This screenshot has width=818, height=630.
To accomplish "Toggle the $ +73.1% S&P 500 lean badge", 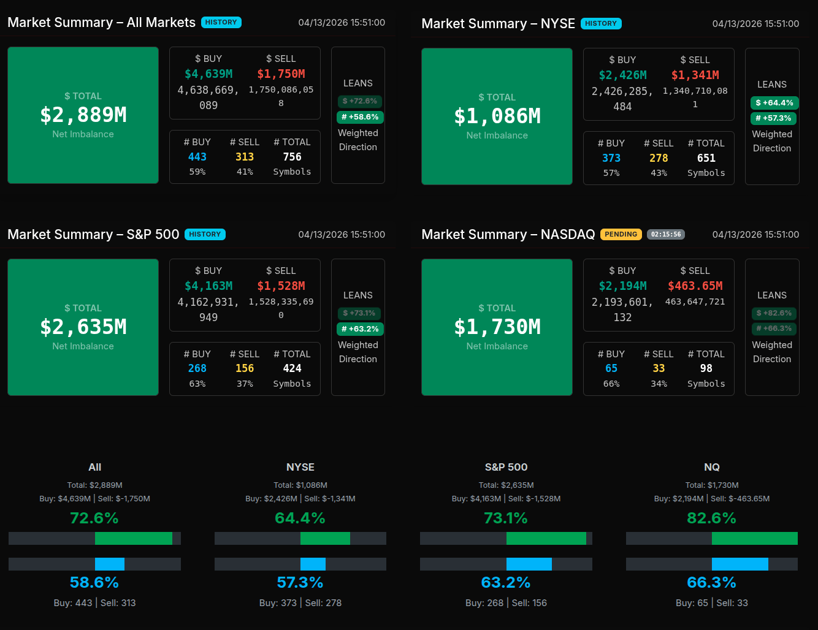I will coord(359,313).
